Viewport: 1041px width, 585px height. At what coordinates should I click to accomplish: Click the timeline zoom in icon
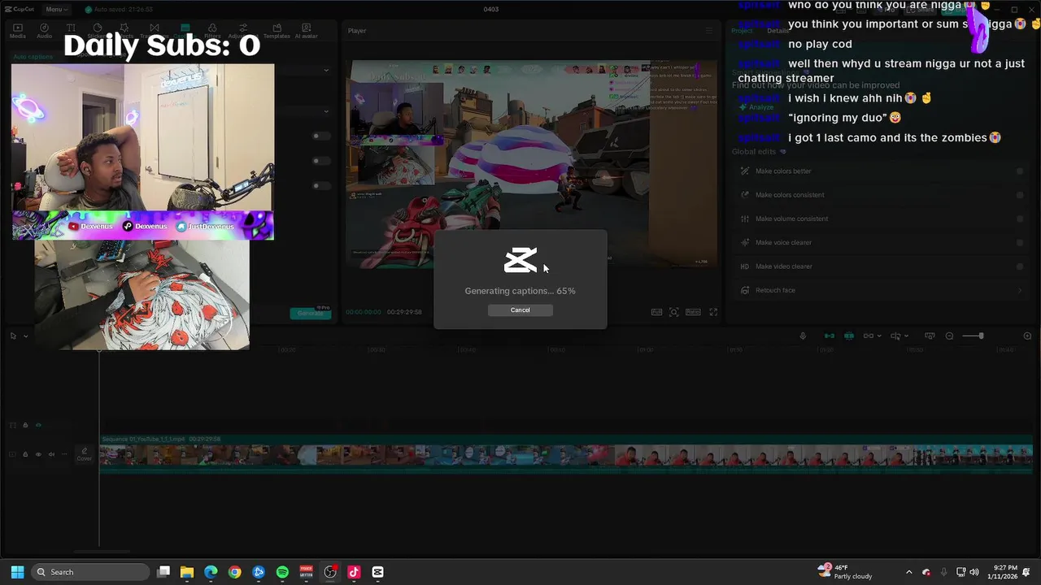(1027, 336)
